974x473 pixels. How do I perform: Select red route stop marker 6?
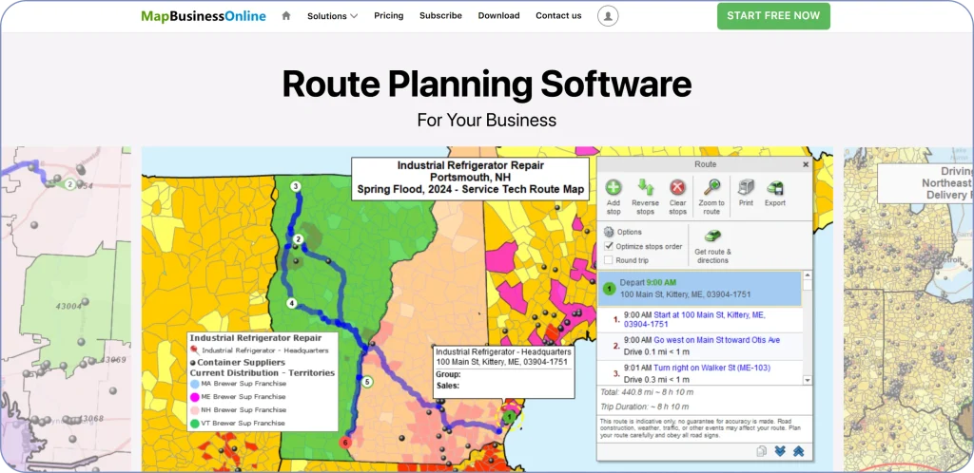pos(345,443)
